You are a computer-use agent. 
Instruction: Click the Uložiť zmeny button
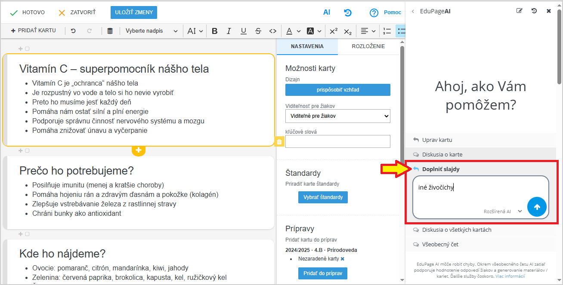point(133,12)
